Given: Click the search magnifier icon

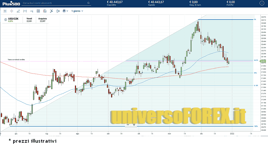Looking at the screenshot, I should 89,3.
